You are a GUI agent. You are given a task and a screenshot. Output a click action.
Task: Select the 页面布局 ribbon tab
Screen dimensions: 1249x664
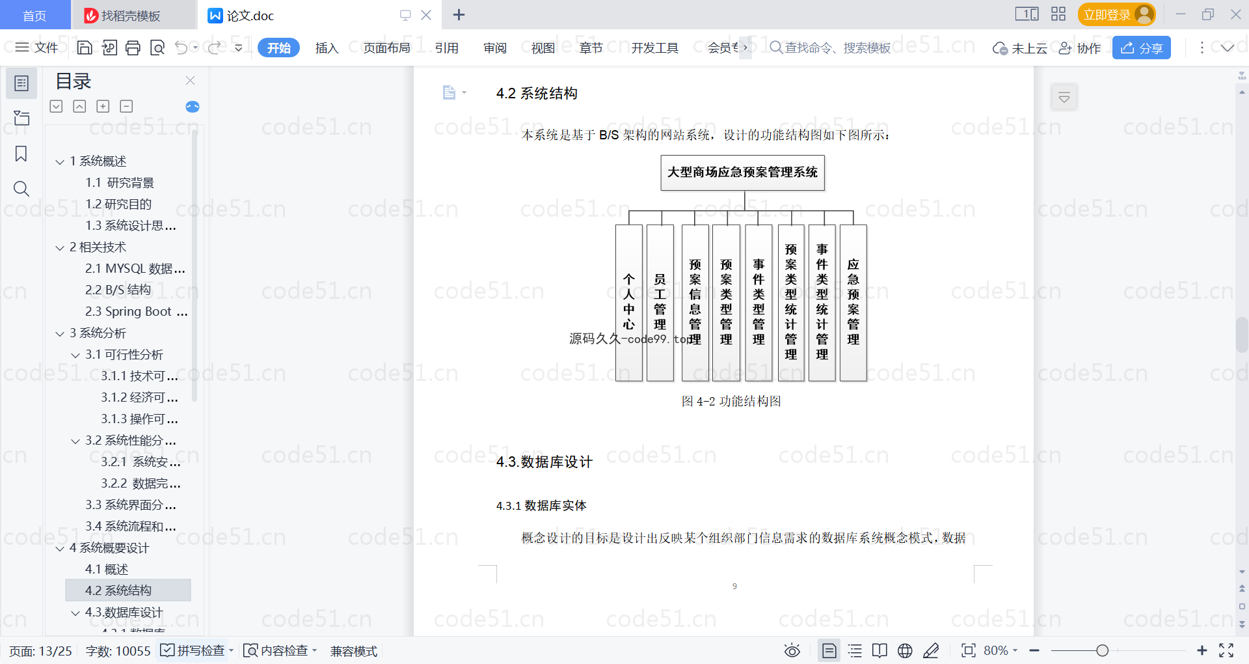[x=386, y=48]
